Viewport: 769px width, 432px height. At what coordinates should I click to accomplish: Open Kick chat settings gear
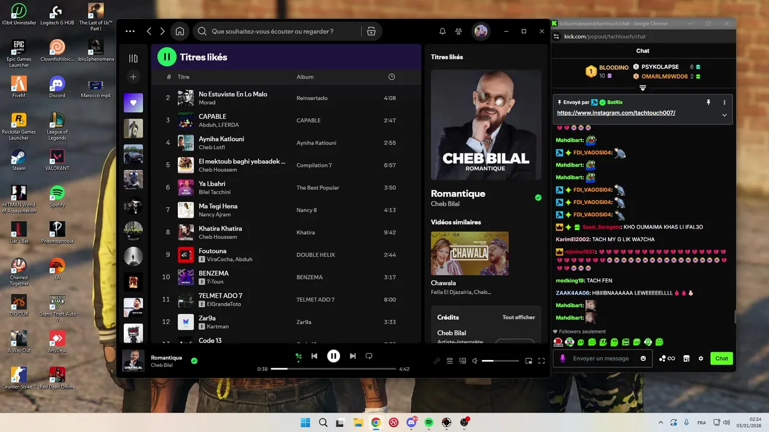click(701, 358)
